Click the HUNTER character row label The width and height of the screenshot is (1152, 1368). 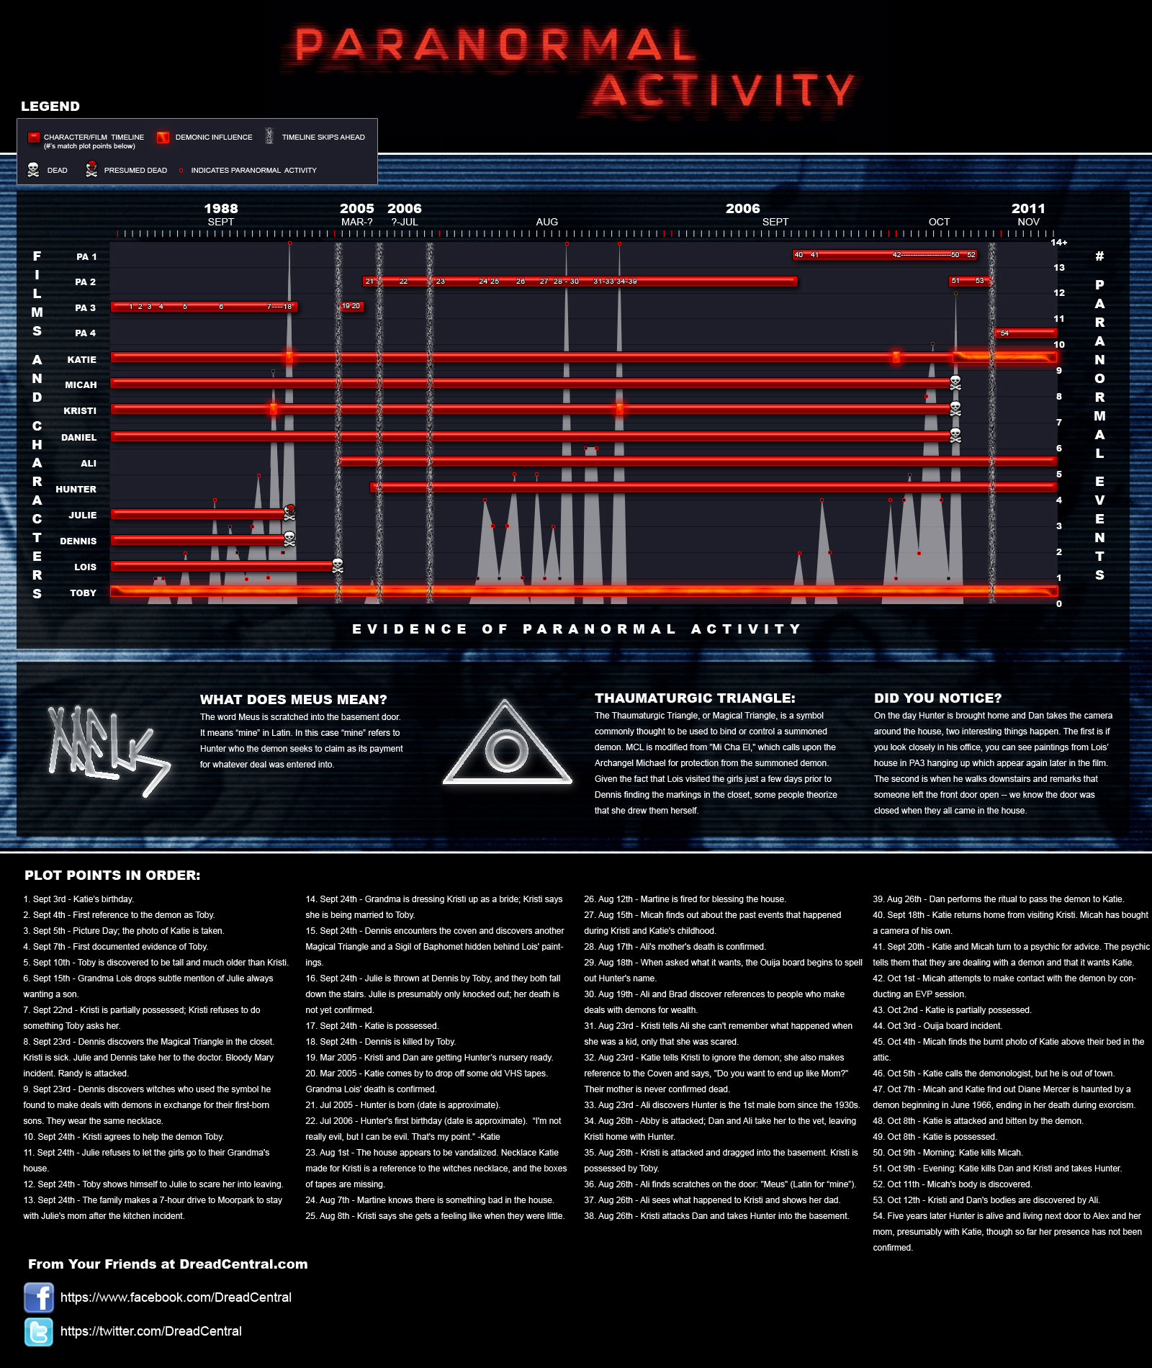(76, 489)
